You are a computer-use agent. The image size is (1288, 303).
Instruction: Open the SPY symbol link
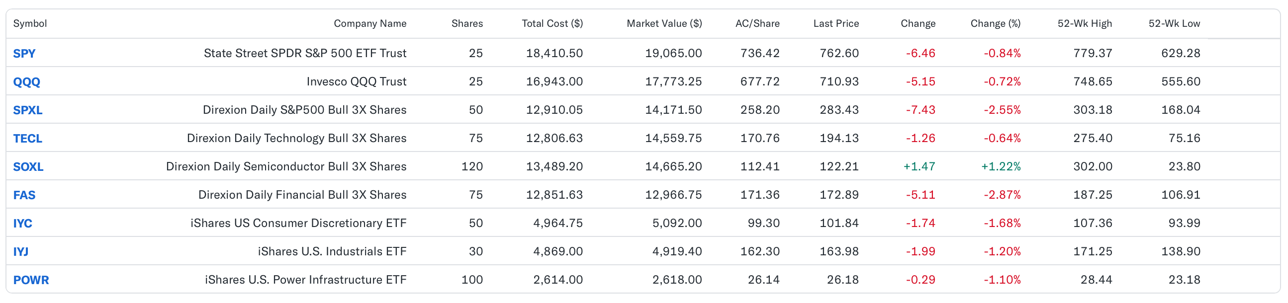click(24, 54)
